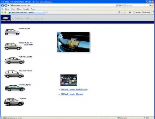The width and height of the screenshot is (155, 119).
Task: Open the Favorites Center star icon
Action: click(x=2, y=12)
